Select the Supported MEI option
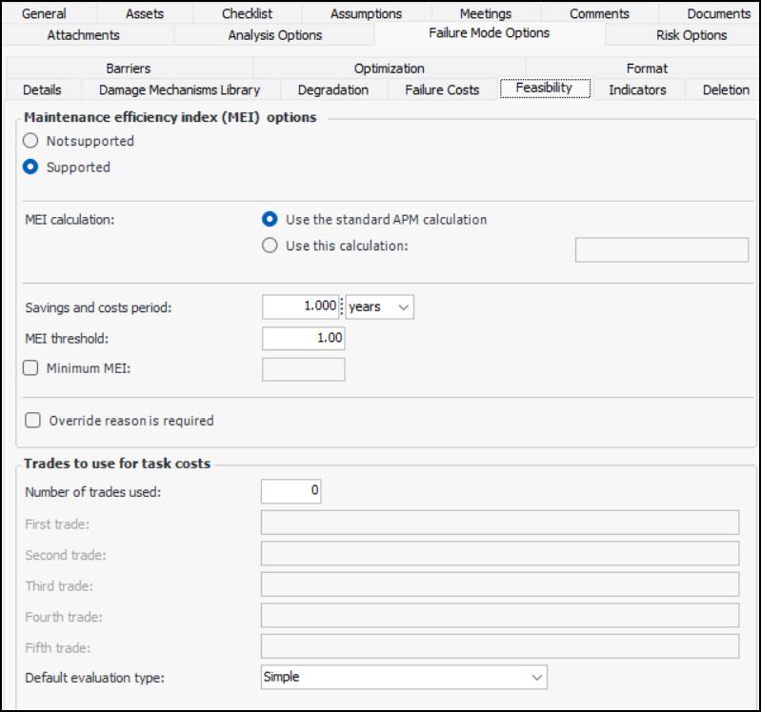This screenshot has width=761, height=712. (31, 167)
